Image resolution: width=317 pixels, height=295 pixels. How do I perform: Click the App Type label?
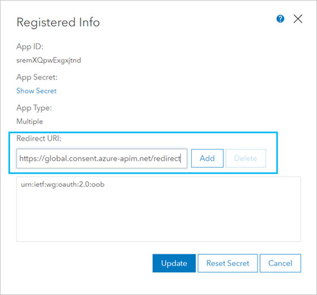tap(34, 108)
